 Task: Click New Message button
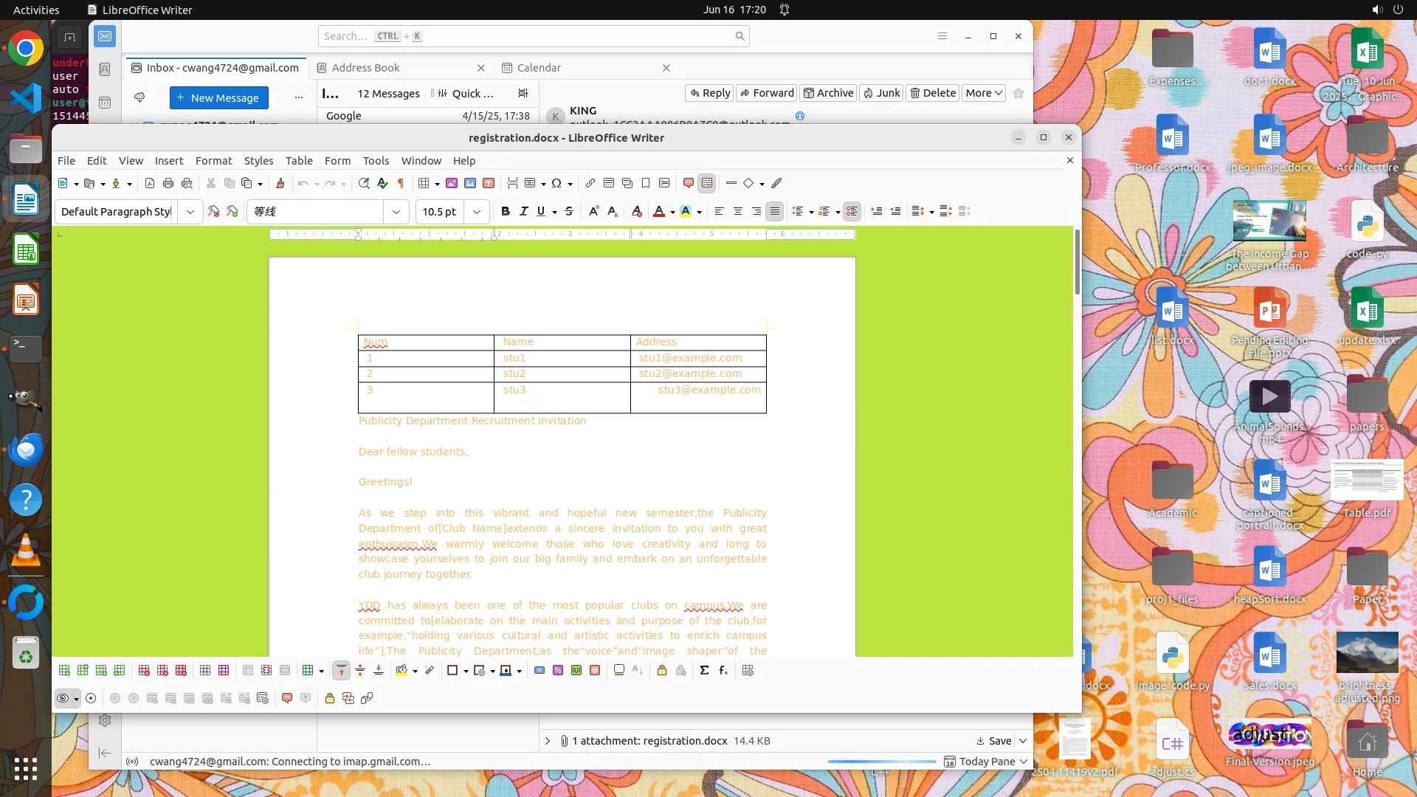point(218,97)
